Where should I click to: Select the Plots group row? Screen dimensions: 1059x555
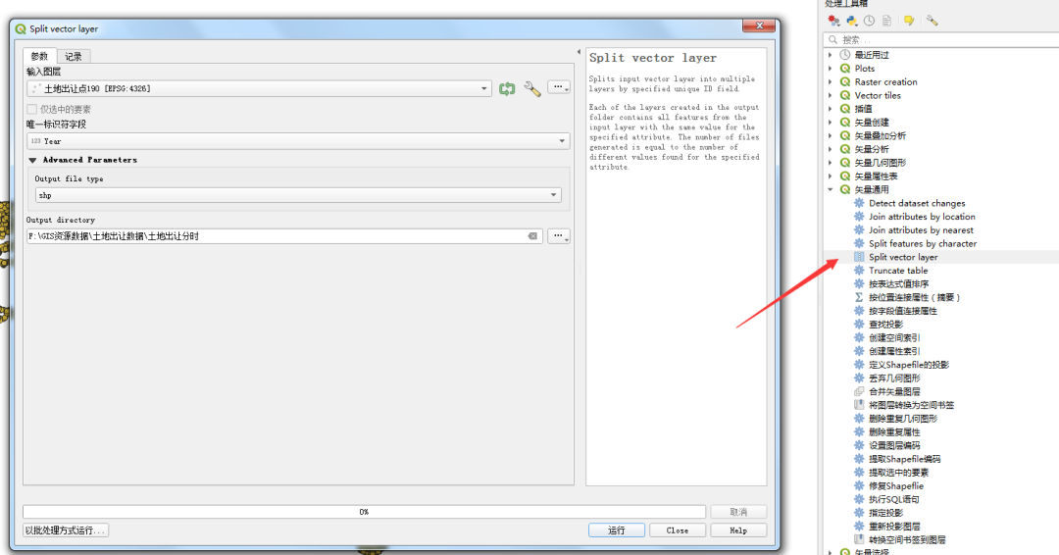[x=865, y=69]
